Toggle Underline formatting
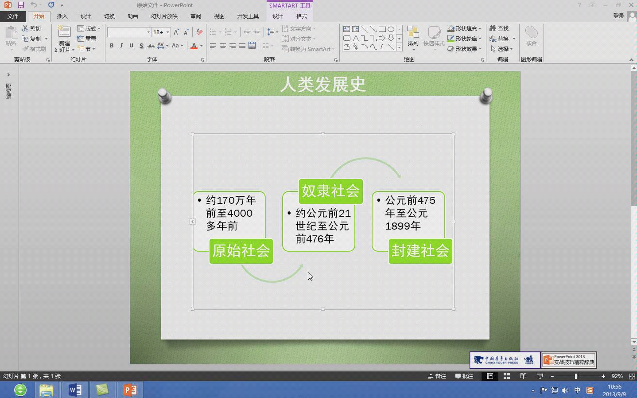This screenshot has height=398, width=637. 131,46
